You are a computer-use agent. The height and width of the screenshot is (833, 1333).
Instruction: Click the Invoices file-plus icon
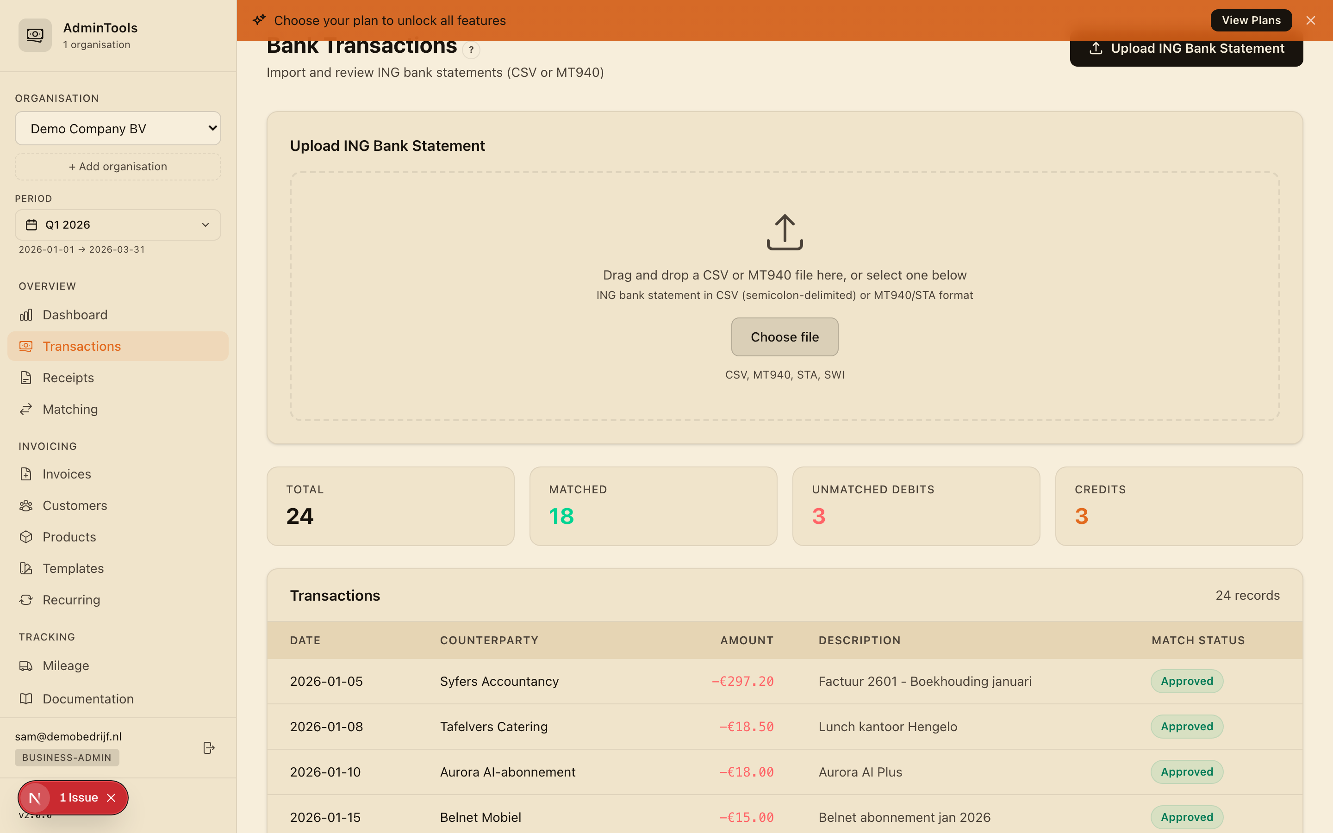tap(26, 474)
